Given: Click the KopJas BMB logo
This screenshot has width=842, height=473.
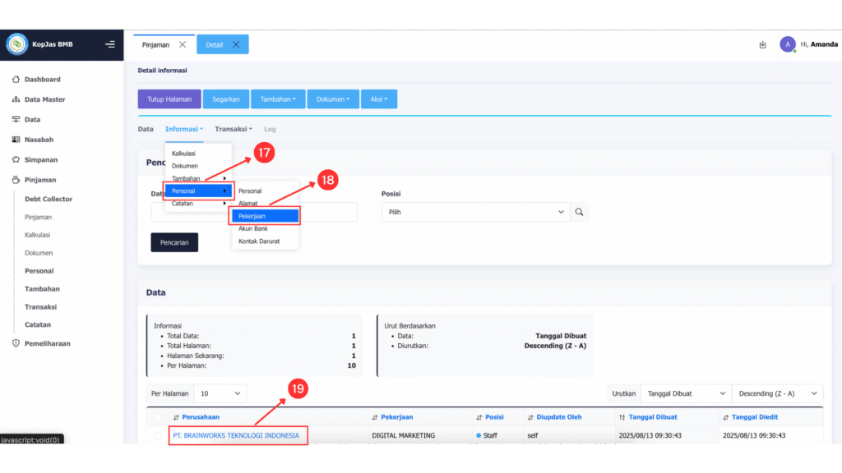Looking at the screenshot, I should pos(16,44).
